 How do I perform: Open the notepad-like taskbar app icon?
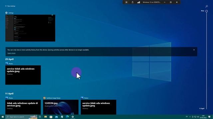[x=62, y=117]
